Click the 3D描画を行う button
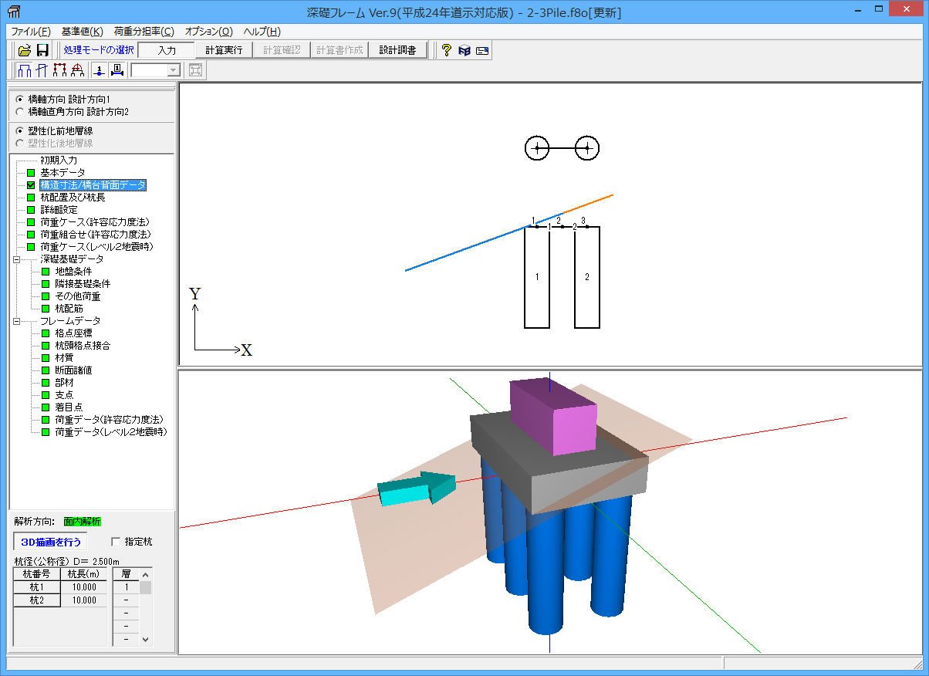929x676 pixels. pos(51,542)
